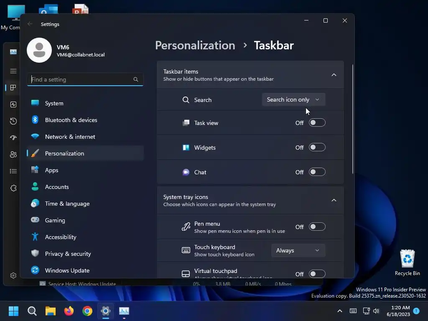Click the Settings page vertical scrollbar
This screenshot has height=321, width=428.
pyautogui.click(x=353, y=119)
